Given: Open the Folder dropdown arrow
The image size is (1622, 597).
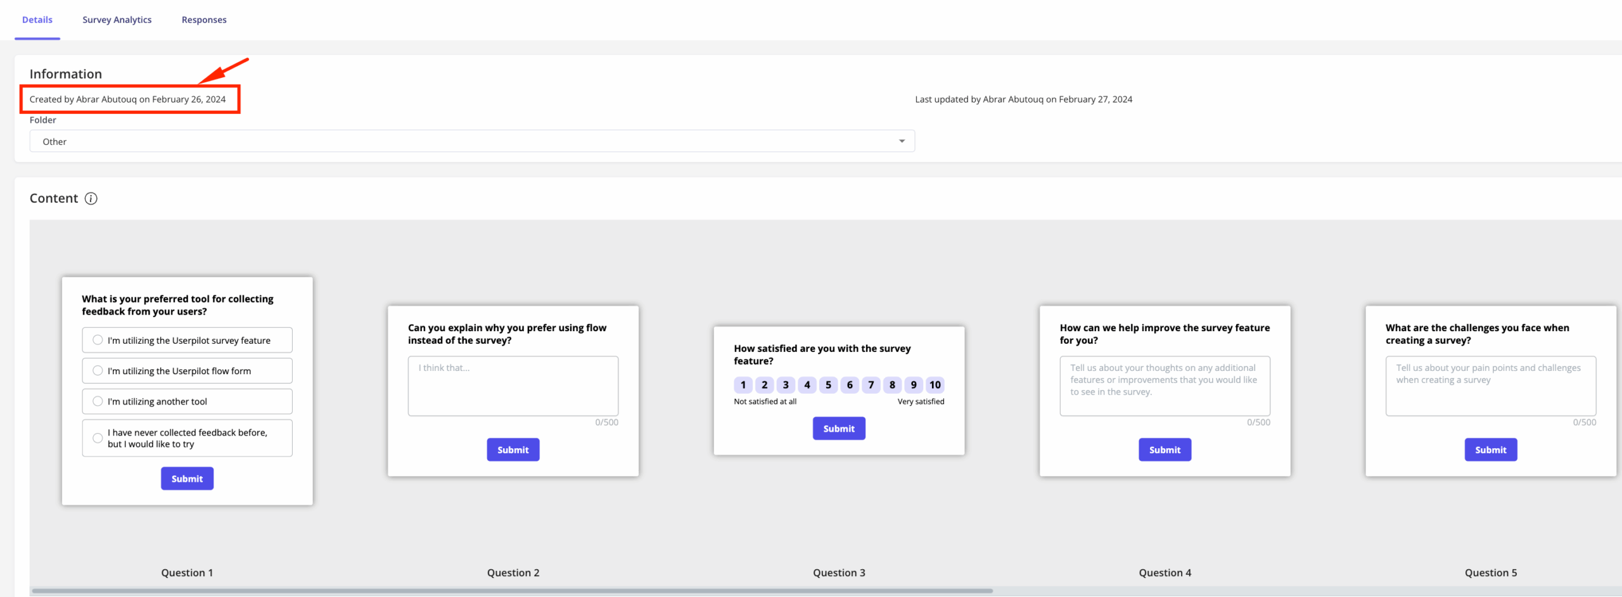Looking at the screenshot, I should point(901,141).
